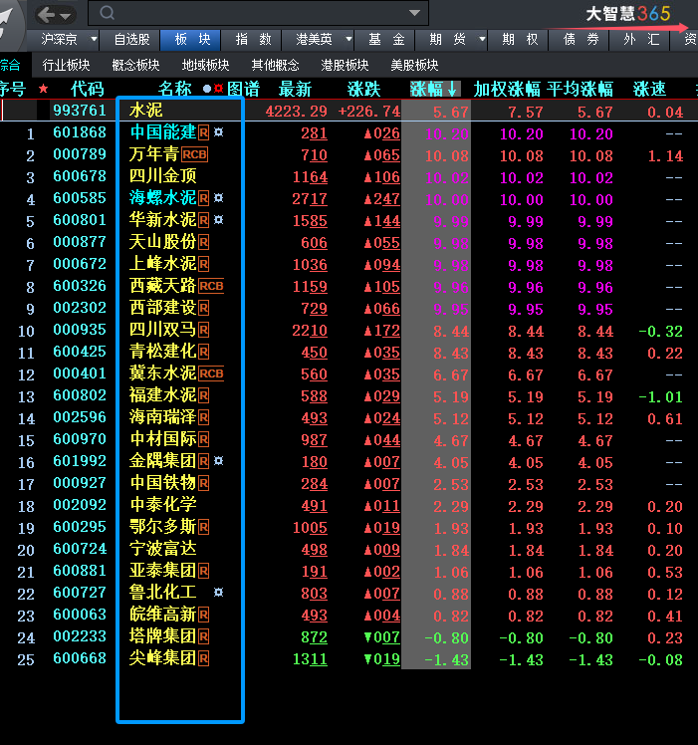This screenshot has height=745, width=698.
Task: Expand the 沪深京 dropdown arrow
Action: pos(94,39)
